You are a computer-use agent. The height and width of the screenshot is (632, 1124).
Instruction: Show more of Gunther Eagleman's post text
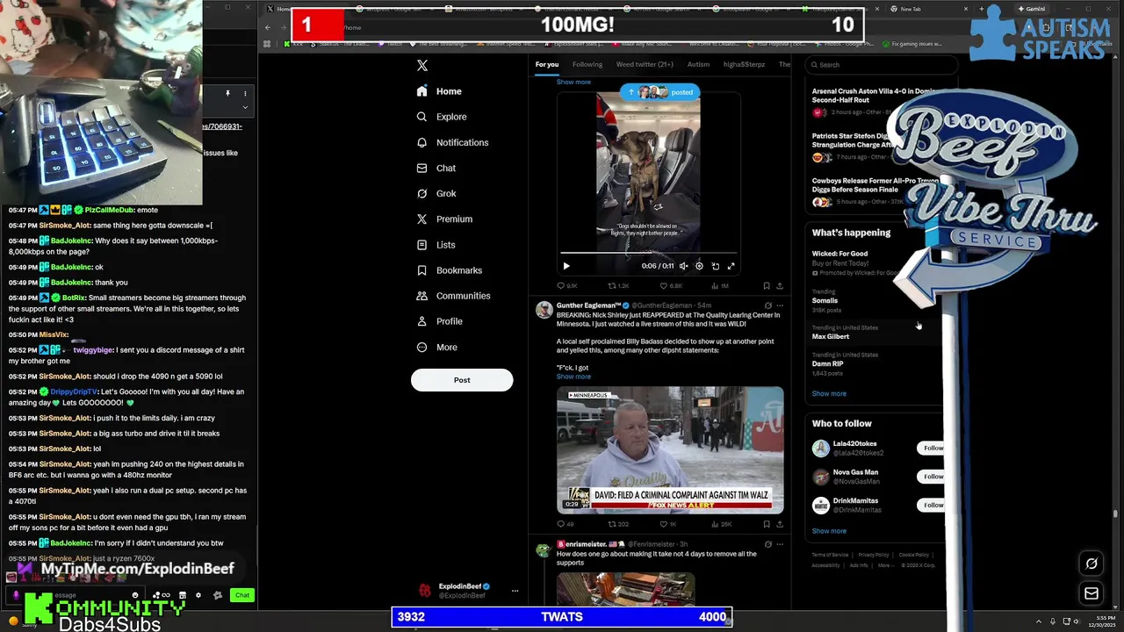point(573,377)
